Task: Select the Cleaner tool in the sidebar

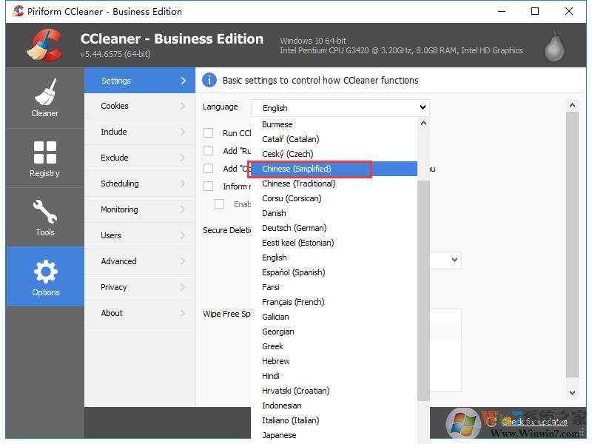Action: point(44,98)
